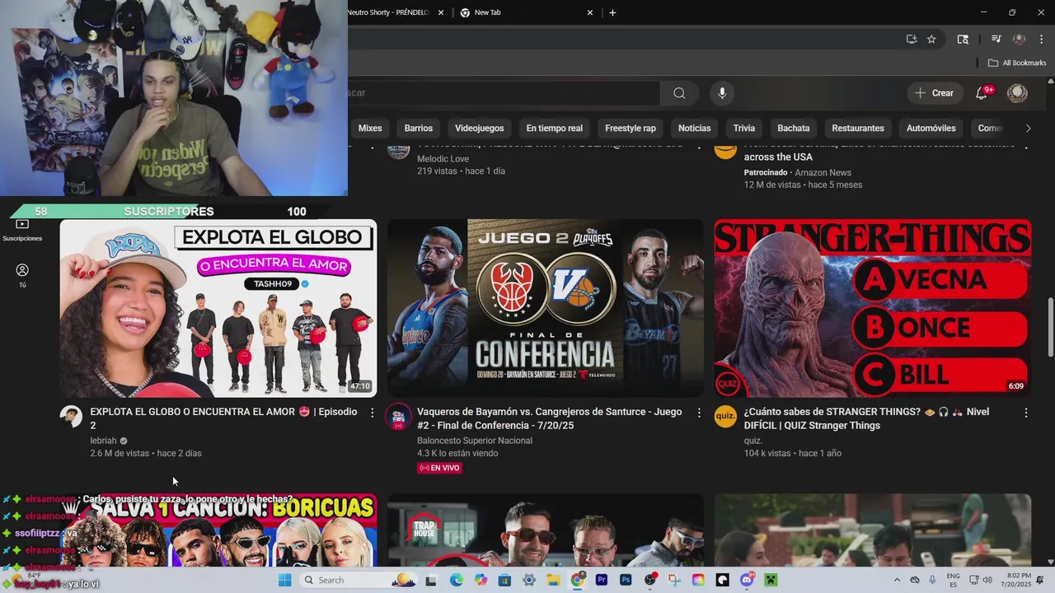
Task: Open quiz. channel avatar
Action: (725, 417)
